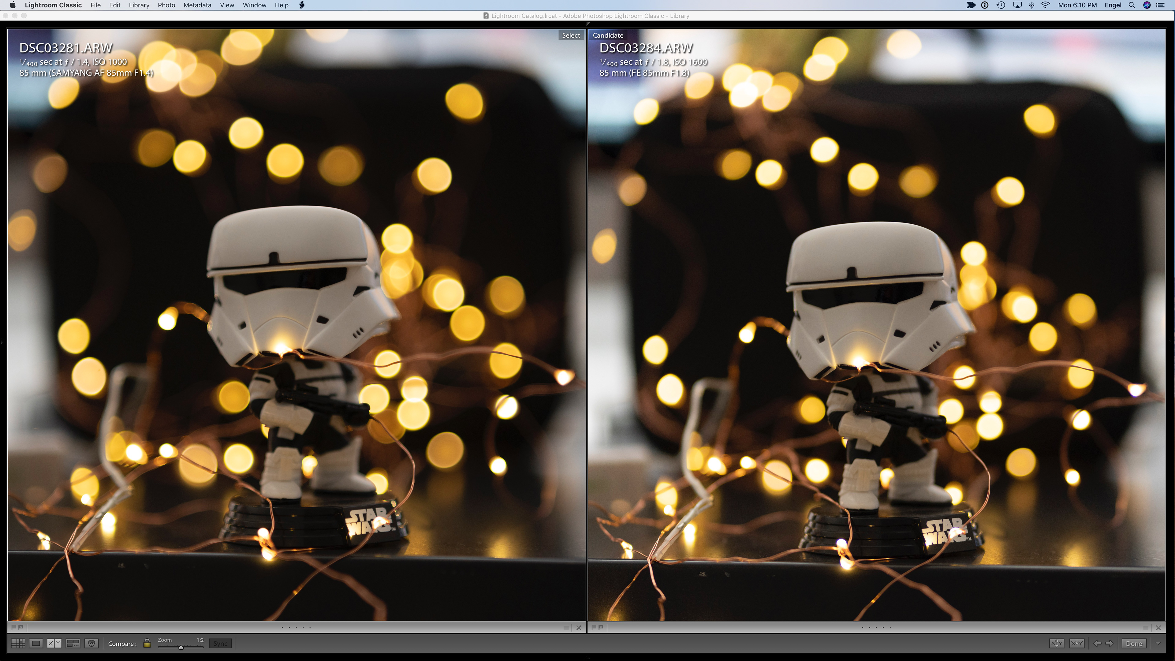Image resolution: width=1175 pixels, height=661 pixels.
Task: Open Spotlight search
Action: pyautogui.click(x=1132, y=5)
